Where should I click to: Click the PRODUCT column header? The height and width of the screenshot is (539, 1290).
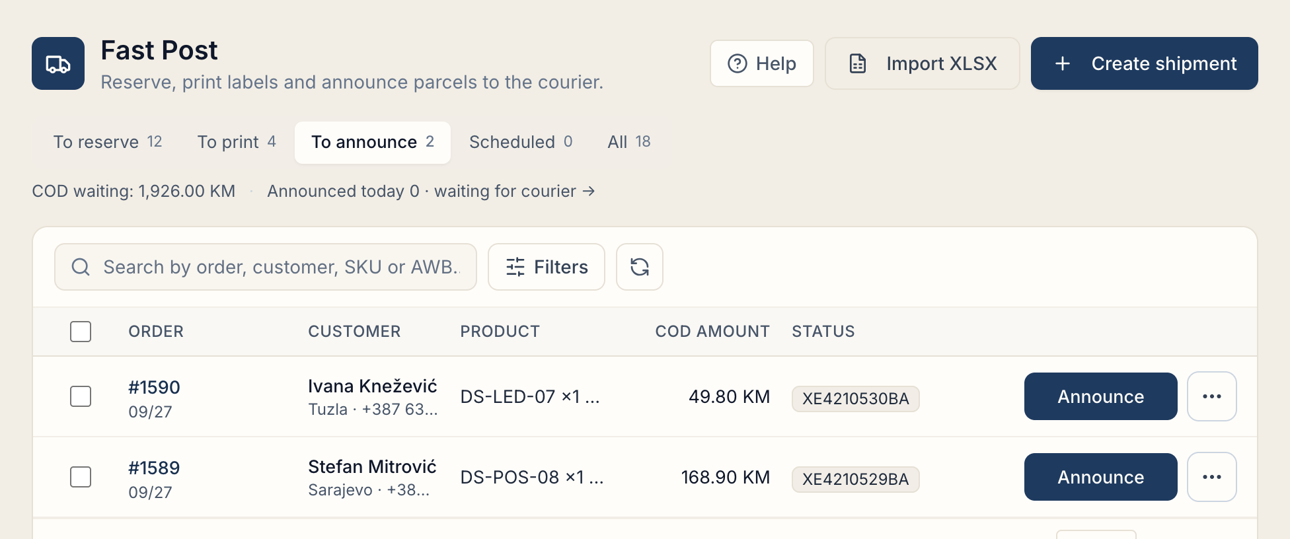[x=500, y=332]
